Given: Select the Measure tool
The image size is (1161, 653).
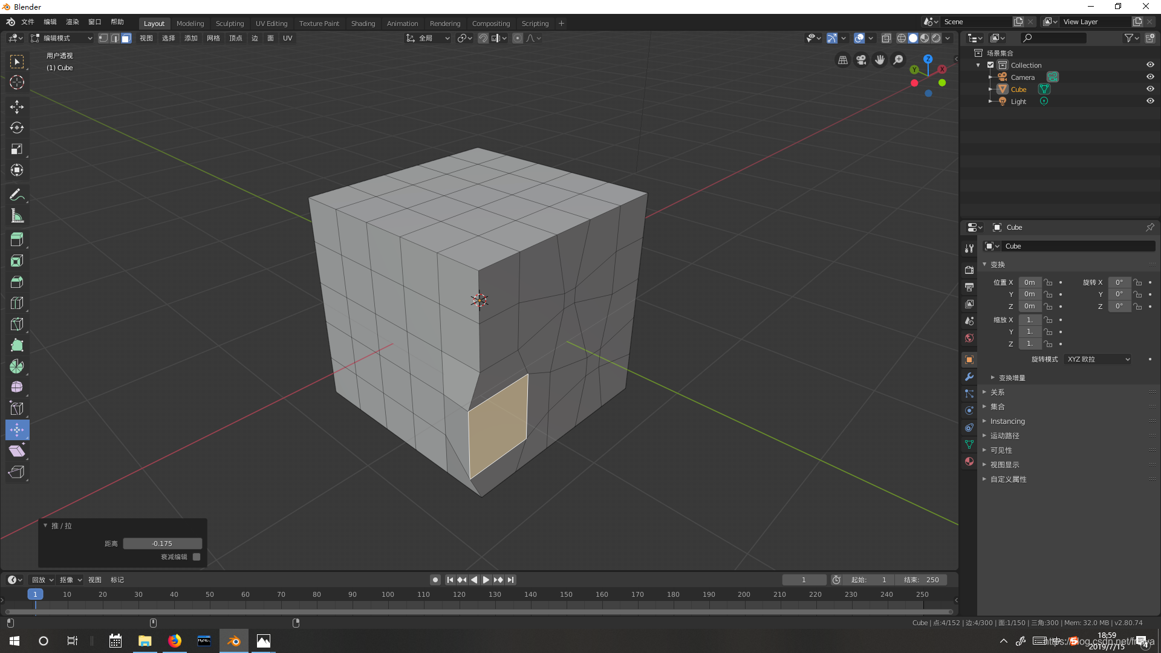Looking at the screenshot, I should 17,216.
